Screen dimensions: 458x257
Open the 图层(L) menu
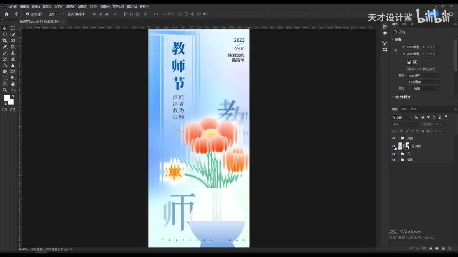click(47, 6)
